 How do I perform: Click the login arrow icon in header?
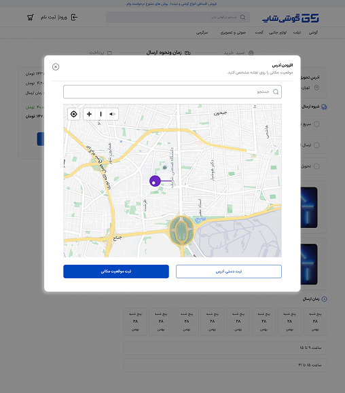[74, 17]
